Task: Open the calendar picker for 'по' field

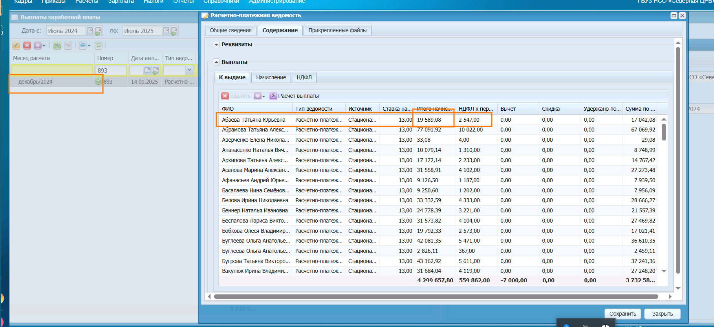Action: click(x=166, y=30)
